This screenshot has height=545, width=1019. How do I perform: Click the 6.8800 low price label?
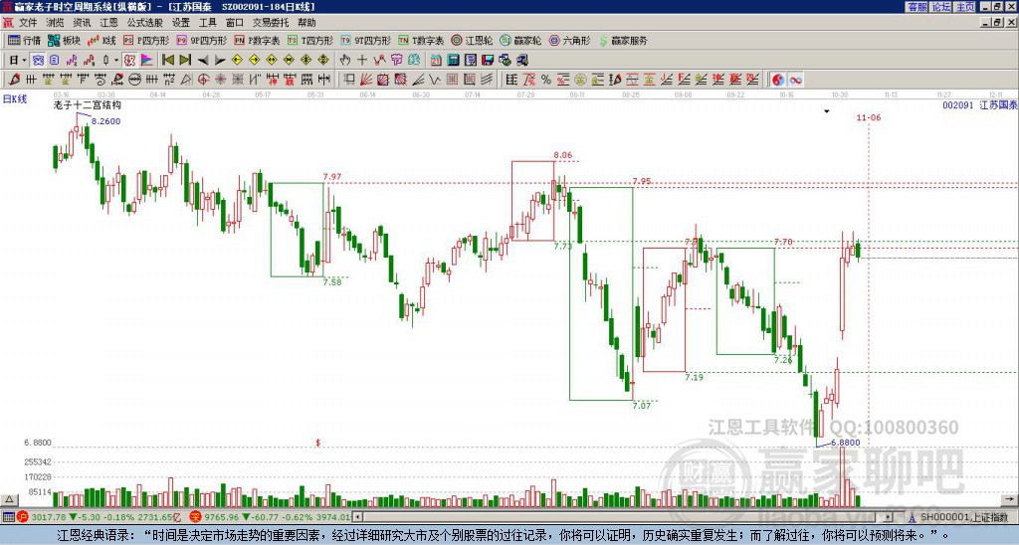[x=845, y=443]
